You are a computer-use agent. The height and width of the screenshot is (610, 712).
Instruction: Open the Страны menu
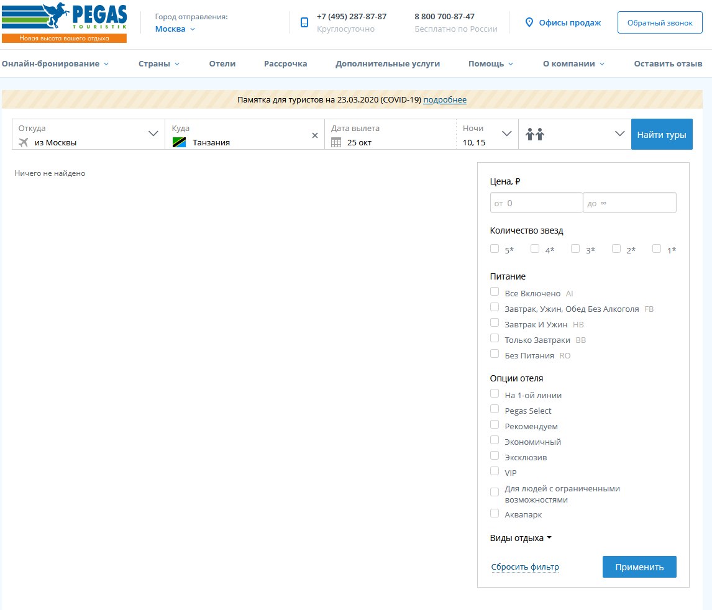[159, 63]
